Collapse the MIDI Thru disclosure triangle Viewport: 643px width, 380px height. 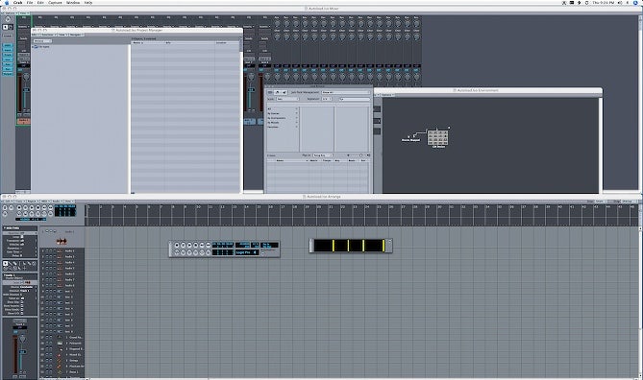[x=5, y=228]
